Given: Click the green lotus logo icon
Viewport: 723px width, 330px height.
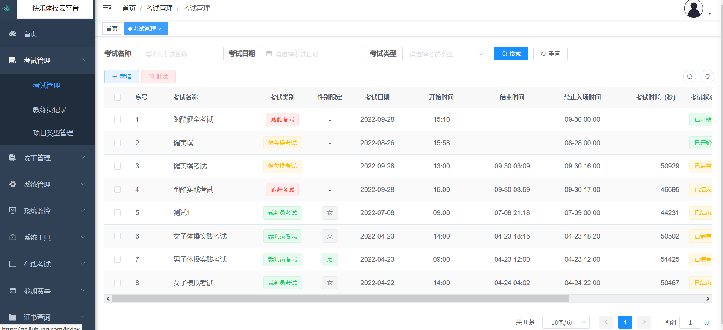Looking at the screenshot, I should [x=7, y=8].
